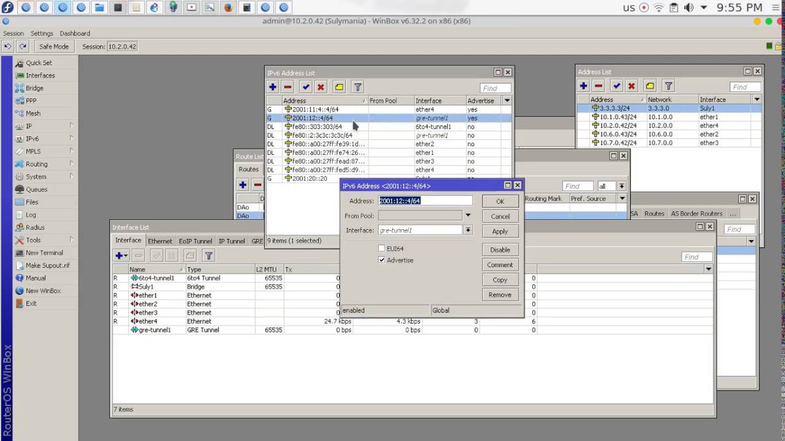Add new entry in IPv6 Address List

coord(273,87)
